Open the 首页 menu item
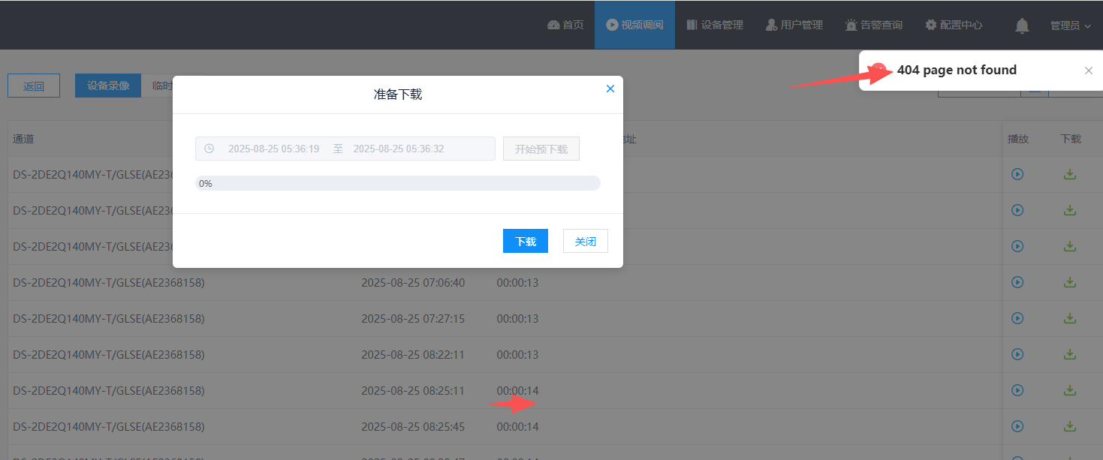 click(565, 25)
